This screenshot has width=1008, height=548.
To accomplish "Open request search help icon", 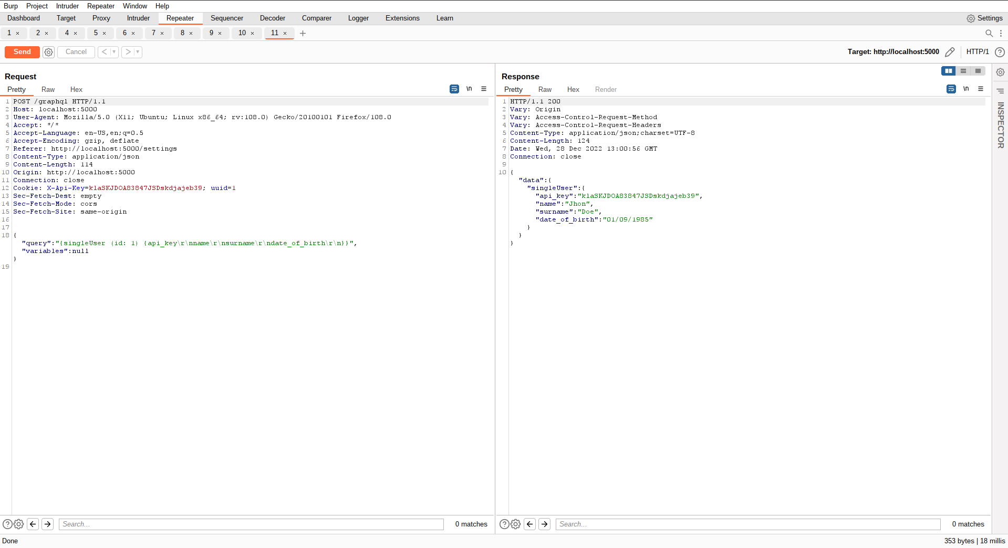I will [7, 524].
